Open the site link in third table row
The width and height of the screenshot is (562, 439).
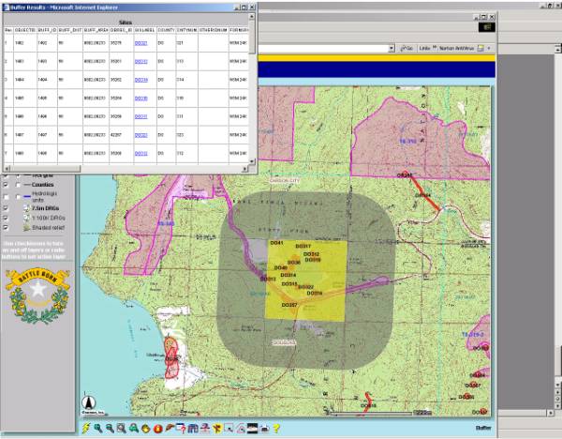[x=140, y=79]
